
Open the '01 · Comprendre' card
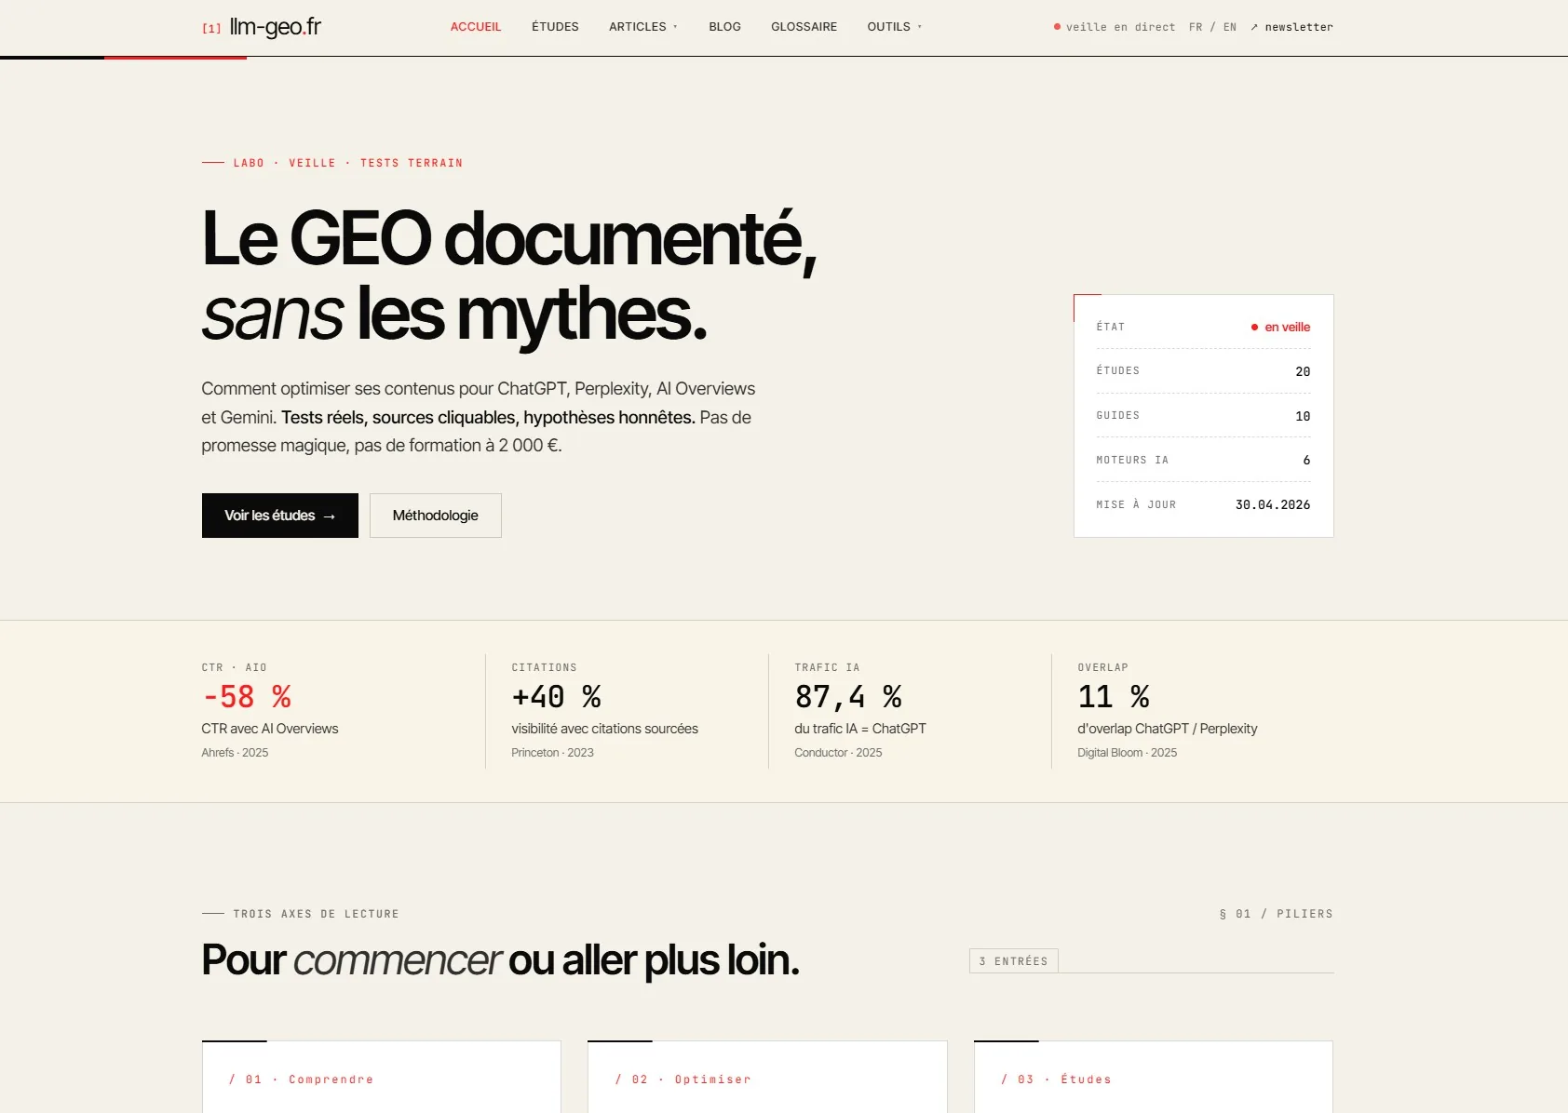click(x=382, y=1078)
